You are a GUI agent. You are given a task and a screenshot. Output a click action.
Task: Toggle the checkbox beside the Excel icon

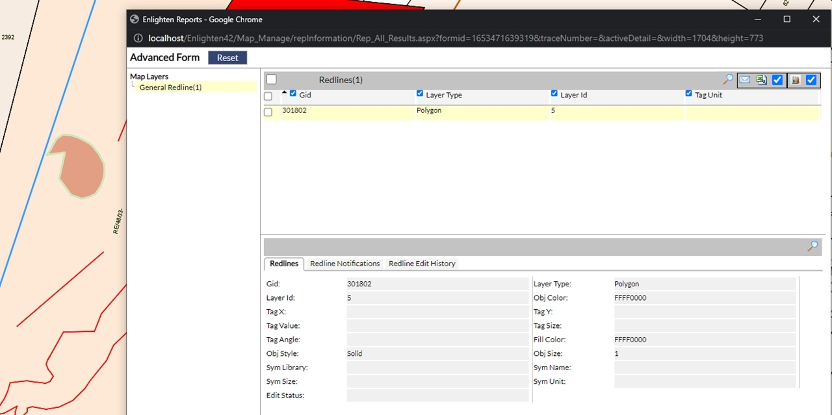tap(777, 80)
